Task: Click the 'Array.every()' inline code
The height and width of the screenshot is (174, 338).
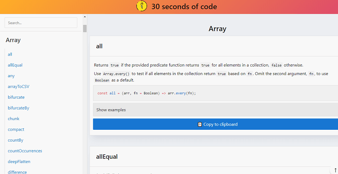Action: [116, 74]
